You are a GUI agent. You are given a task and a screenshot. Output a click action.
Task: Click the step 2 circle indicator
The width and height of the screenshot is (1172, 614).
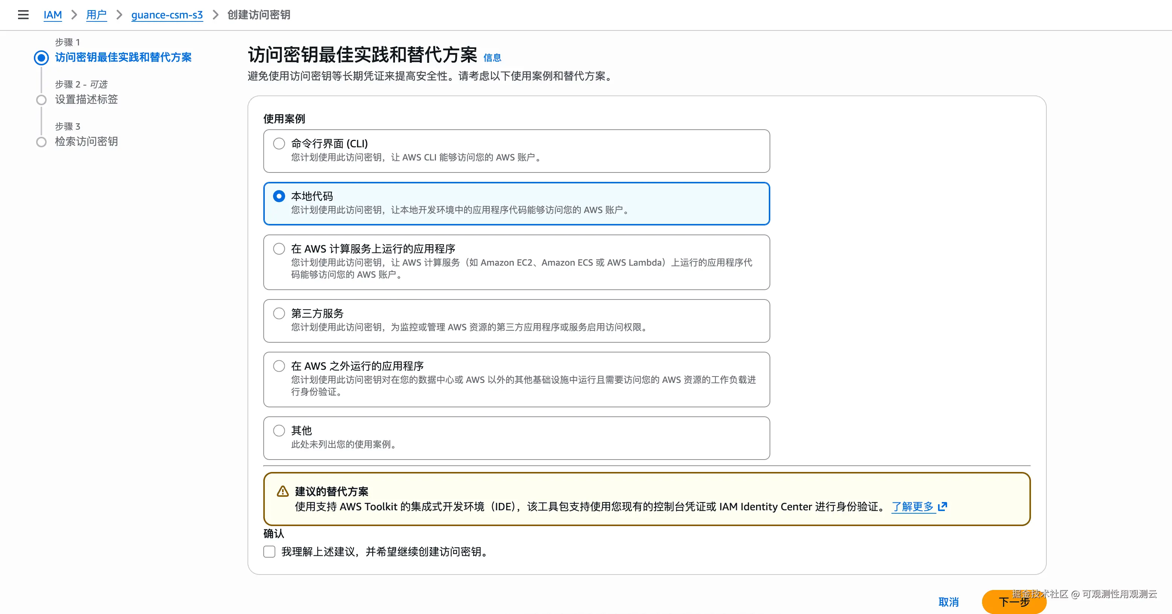41,100
